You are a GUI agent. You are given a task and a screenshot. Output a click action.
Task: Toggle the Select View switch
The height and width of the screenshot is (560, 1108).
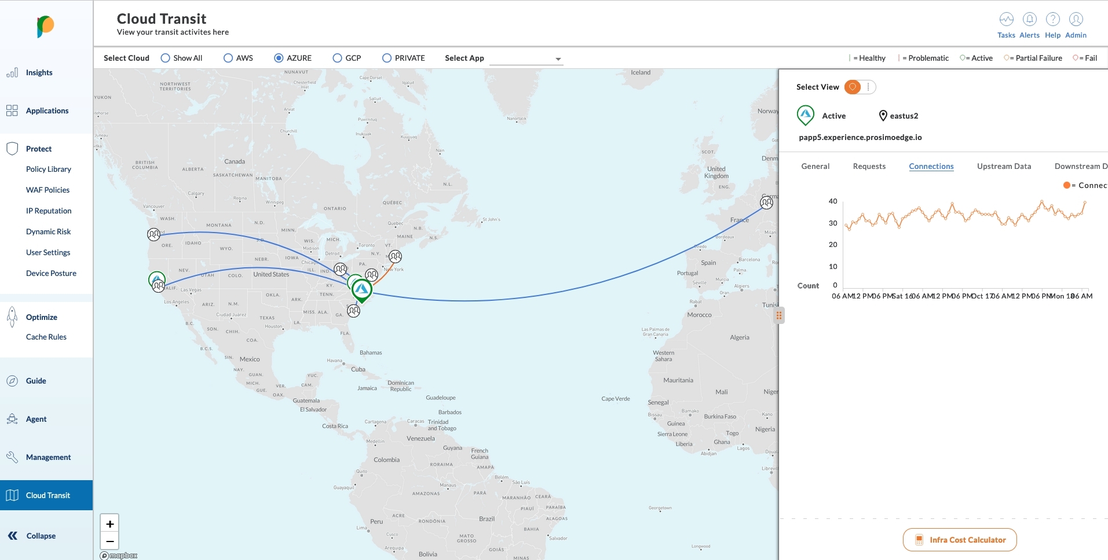pyautogui.click(x=860, y=87)
